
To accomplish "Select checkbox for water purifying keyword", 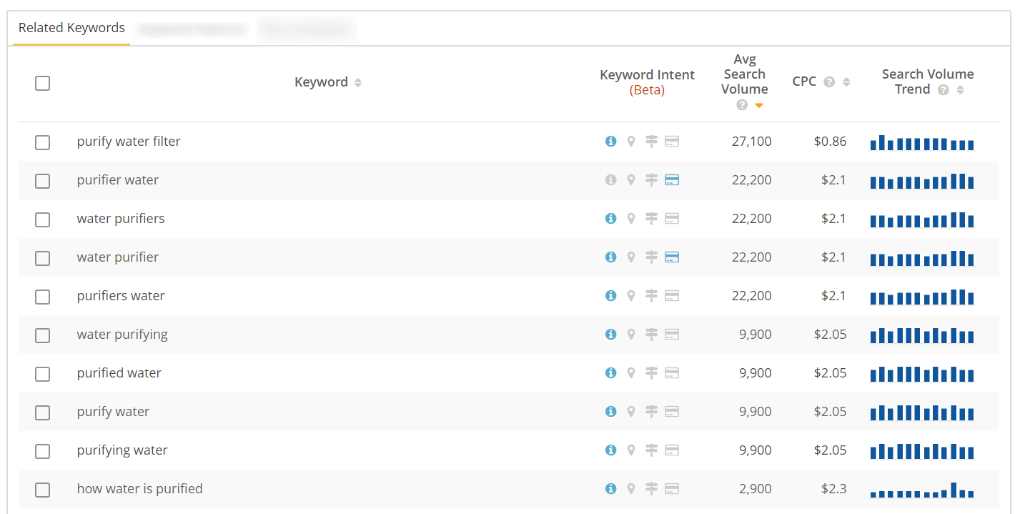I will click(43, 335).
